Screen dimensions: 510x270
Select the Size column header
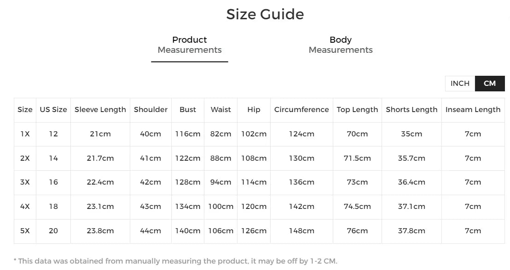point(25,110)
